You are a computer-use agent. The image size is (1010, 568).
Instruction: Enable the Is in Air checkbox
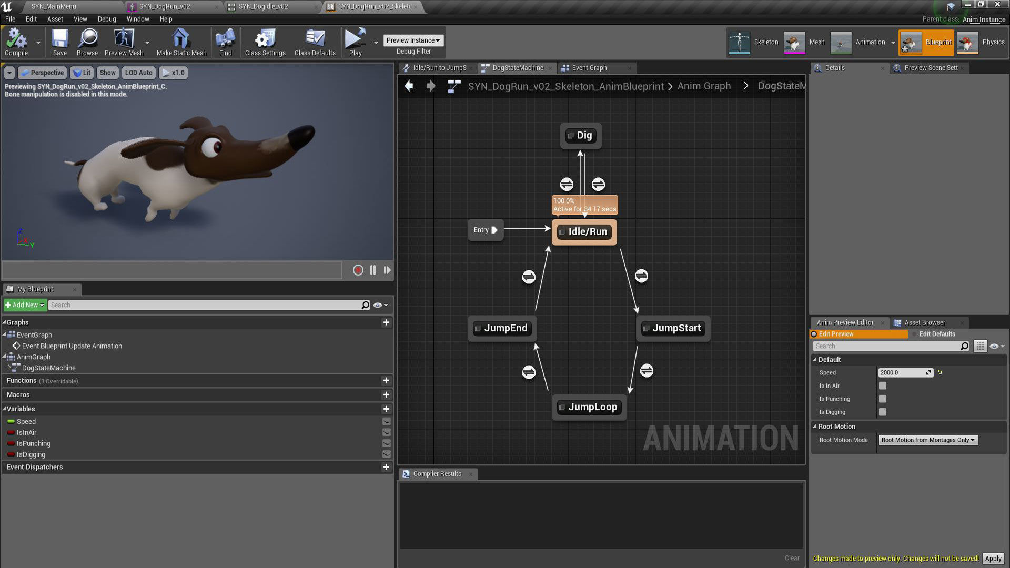click(883, 386)
